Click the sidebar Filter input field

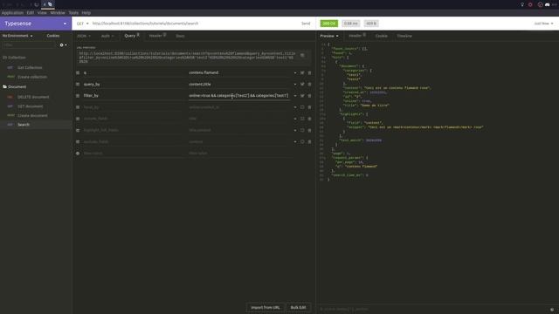tap(29, 45)
